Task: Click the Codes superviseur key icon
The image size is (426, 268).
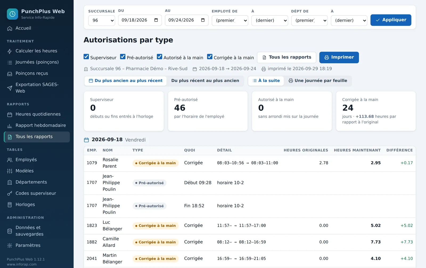Action: click(10, 193)
